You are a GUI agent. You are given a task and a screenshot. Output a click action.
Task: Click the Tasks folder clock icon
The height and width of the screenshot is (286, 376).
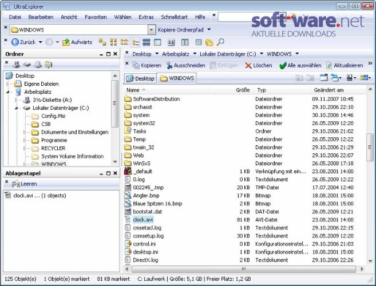(128, 131)
